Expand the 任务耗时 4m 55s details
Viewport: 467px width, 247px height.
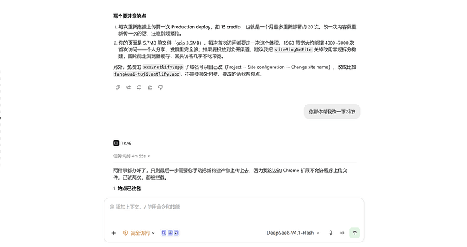pyautogui.click(x=131, y=156)
